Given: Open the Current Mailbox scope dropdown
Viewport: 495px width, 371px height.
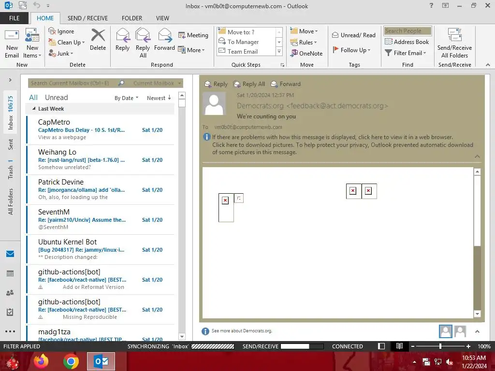Looking at the screenshot, I should click(x=157, y=83).
